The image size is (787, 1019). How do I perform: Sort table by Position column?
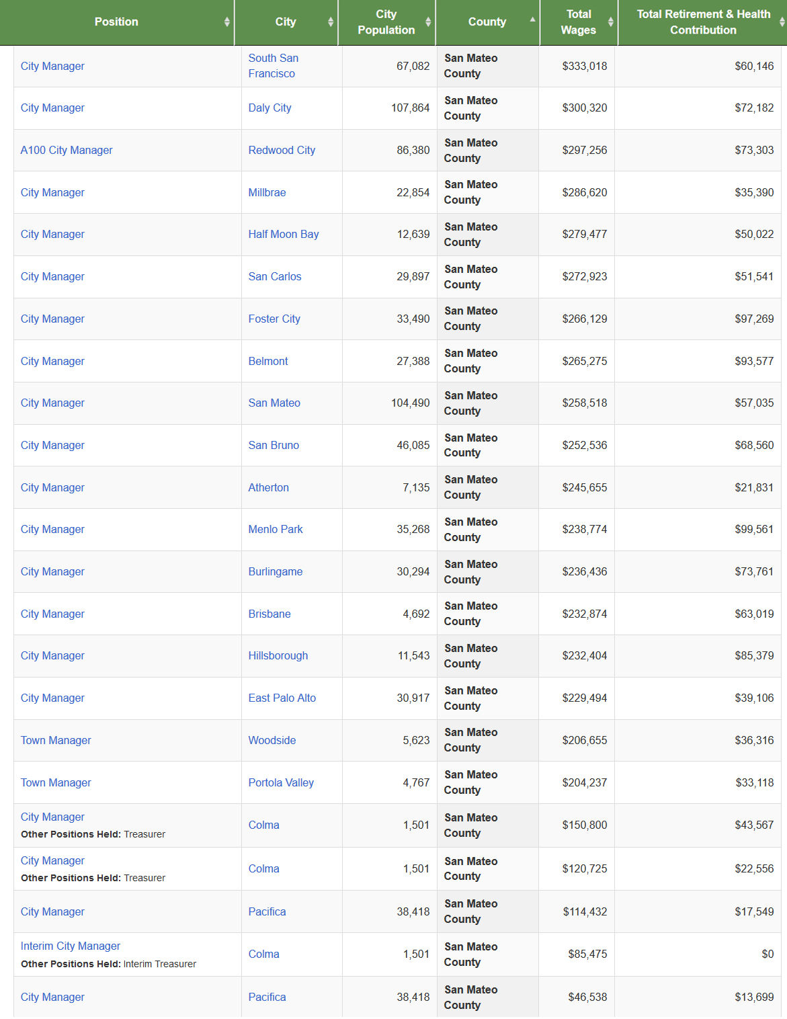[116, 22]
